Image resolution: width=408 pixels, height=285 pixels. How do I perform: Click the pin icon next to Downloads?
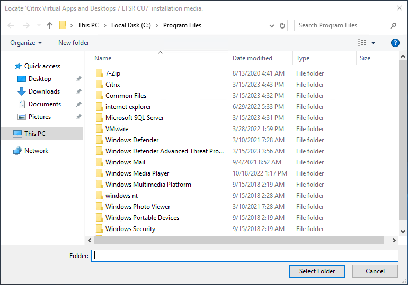(x=78, y=91)
